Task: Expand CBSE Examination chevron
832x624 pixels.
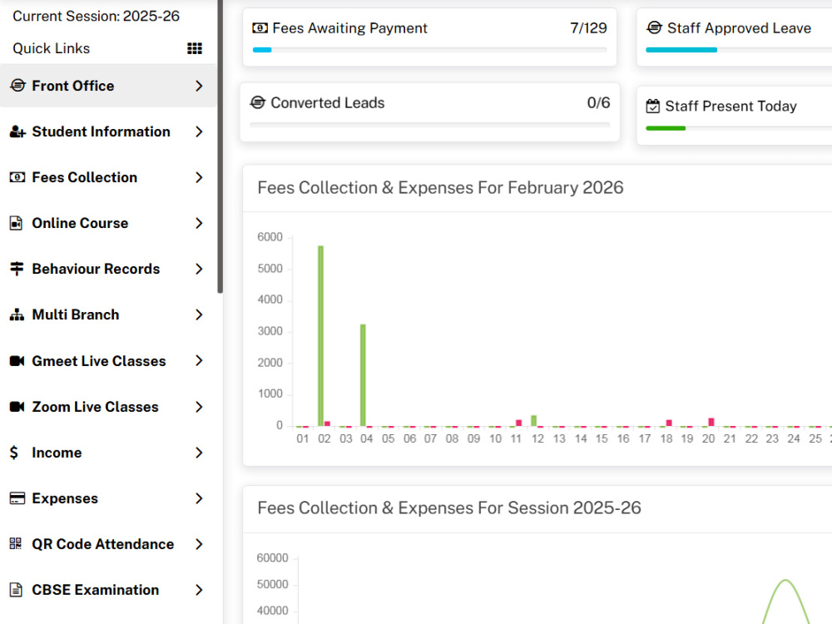Action: coord(199,590)
